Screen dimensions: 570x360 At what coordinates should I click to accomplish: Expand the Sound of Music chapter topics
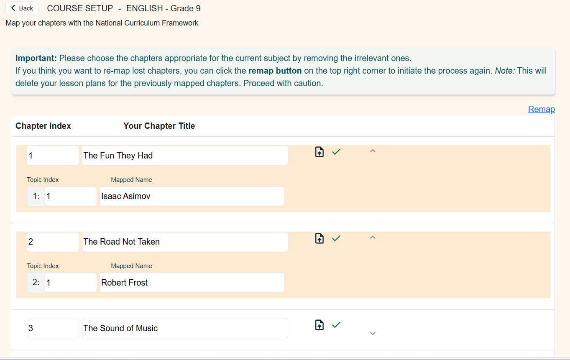pyautogui.click(x=373, y=333)
